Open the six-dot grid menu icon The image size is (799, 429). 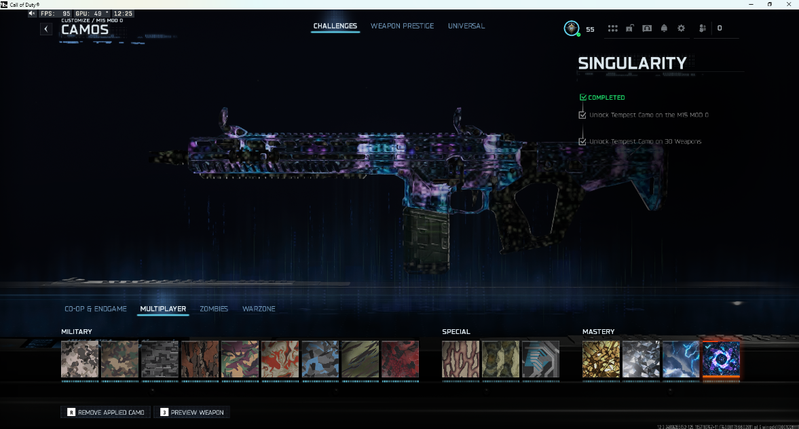tap(612, 29)
